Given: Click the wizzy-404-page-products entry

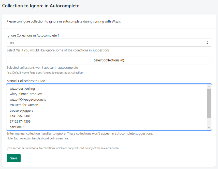Looking at the screenshot, I should pyautogui.click(x=28, y=99).
